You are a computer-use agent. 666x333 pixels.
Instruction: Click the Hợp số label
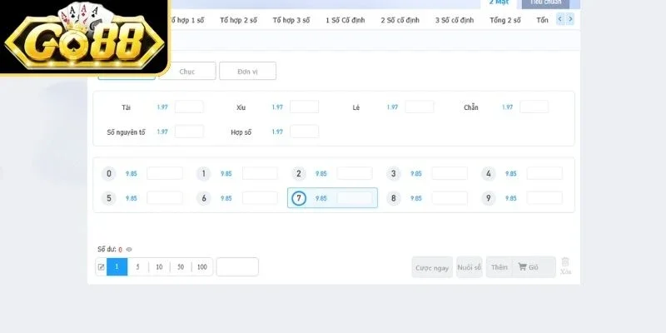tap(241, 132)
